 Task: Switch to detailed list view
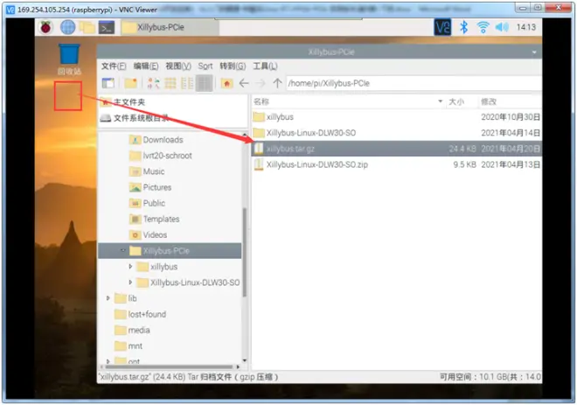[205, 83]
